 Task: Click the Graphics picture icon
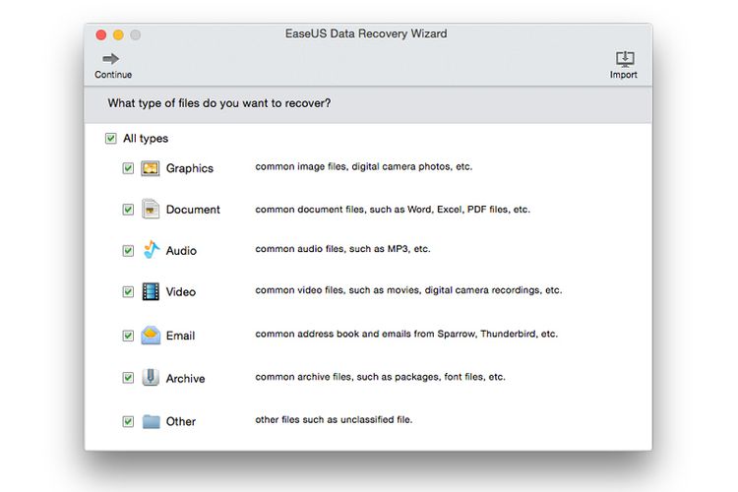[151, 168]
